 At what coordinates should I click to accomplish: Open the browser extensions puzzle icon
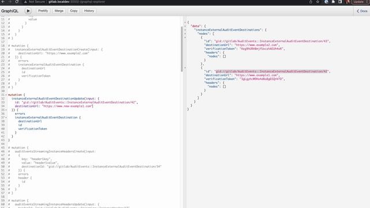pos(333,2)
